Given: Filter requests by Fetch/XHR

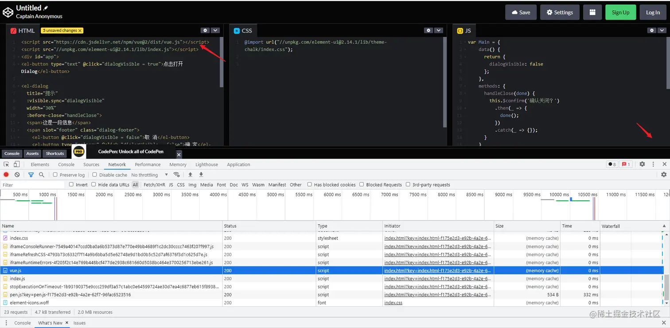Looking at the screenshot, I should coord(154,185).
